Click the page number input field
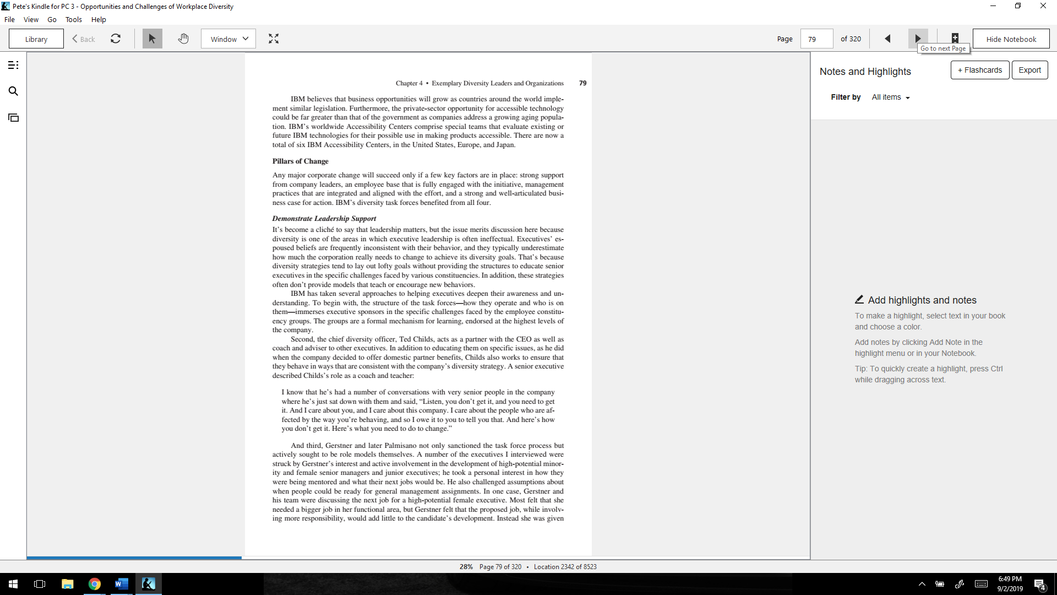 (x=816, y=39)
